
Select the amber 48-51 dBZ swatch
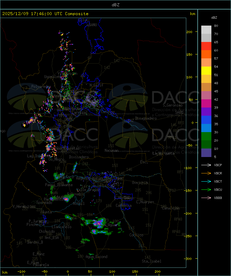click(206, 79)
